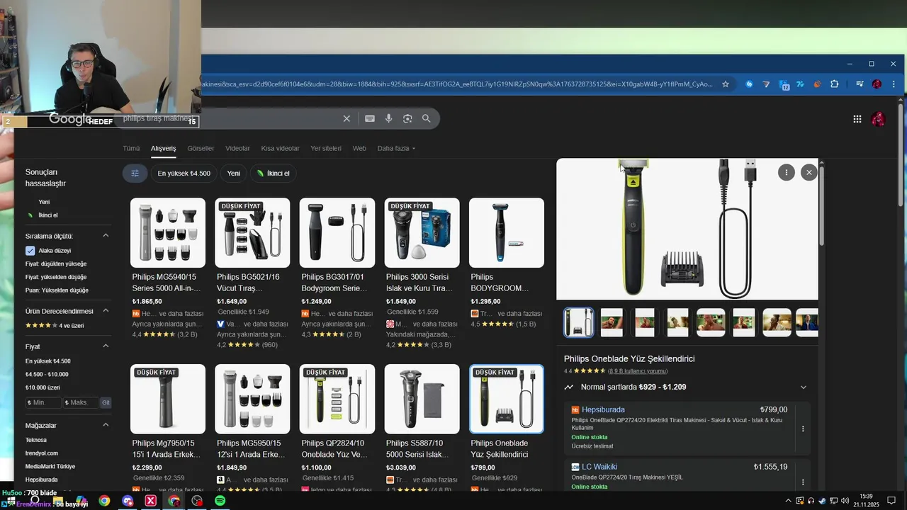Open the Windows notification center
Screen dimensions: 907x510
[891, 501]
